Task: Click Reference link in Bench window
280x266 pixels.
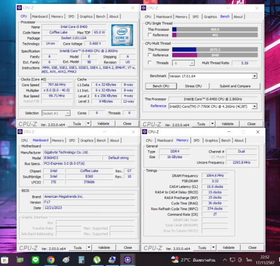Action: (x=158, y=106)
